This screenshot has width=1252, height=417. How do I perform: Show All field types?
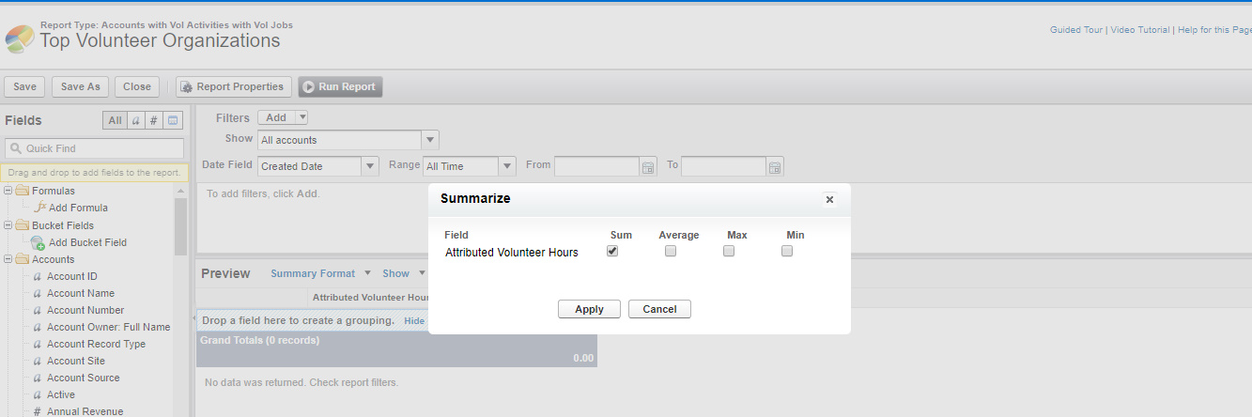click(x=115, y=120)
